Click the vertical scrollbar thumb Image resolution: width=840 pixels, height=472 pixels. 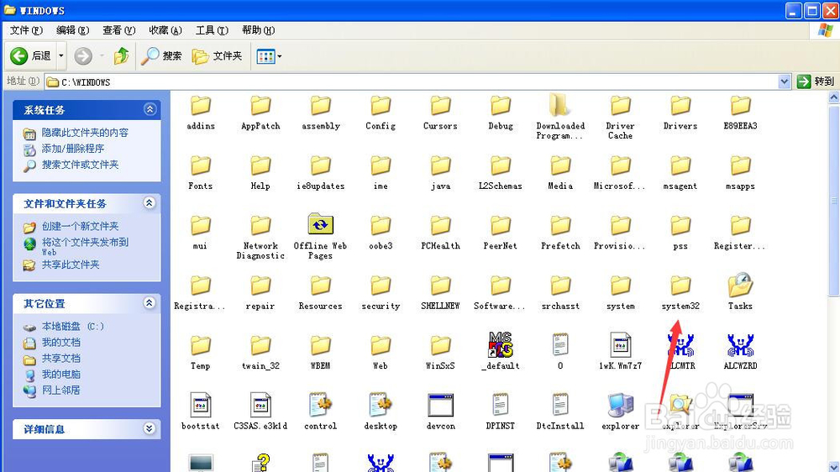[833, 200]
